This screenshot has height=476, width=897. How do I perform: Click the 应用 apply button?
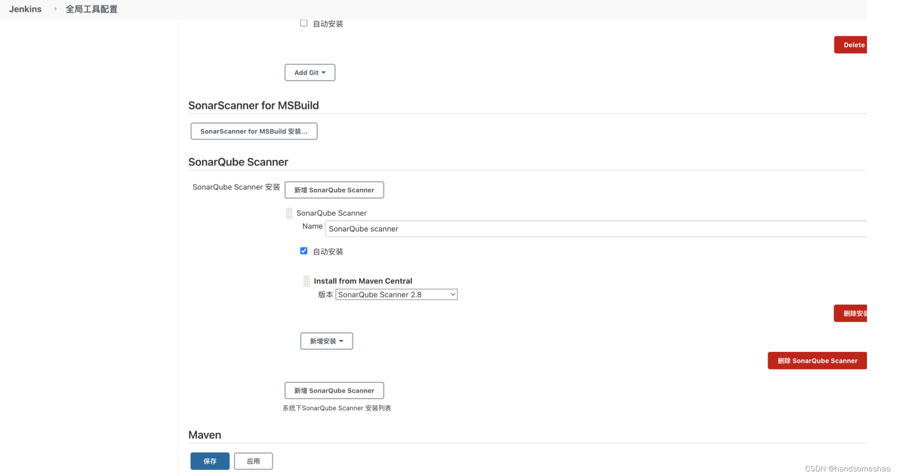point(253,461)
